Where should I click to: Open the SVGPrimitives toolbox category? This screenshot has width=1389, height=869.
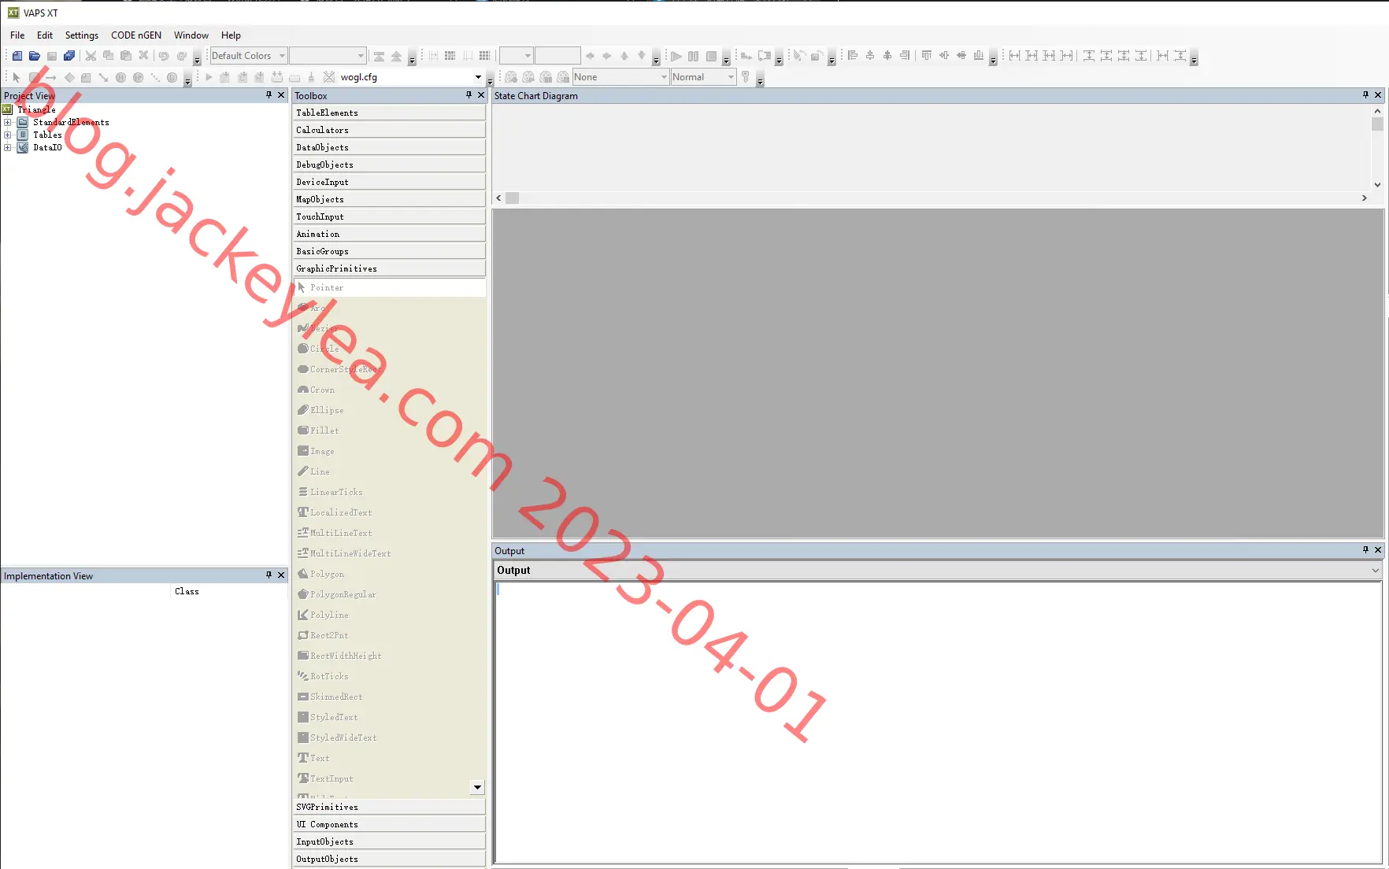(x=390, y=807)
